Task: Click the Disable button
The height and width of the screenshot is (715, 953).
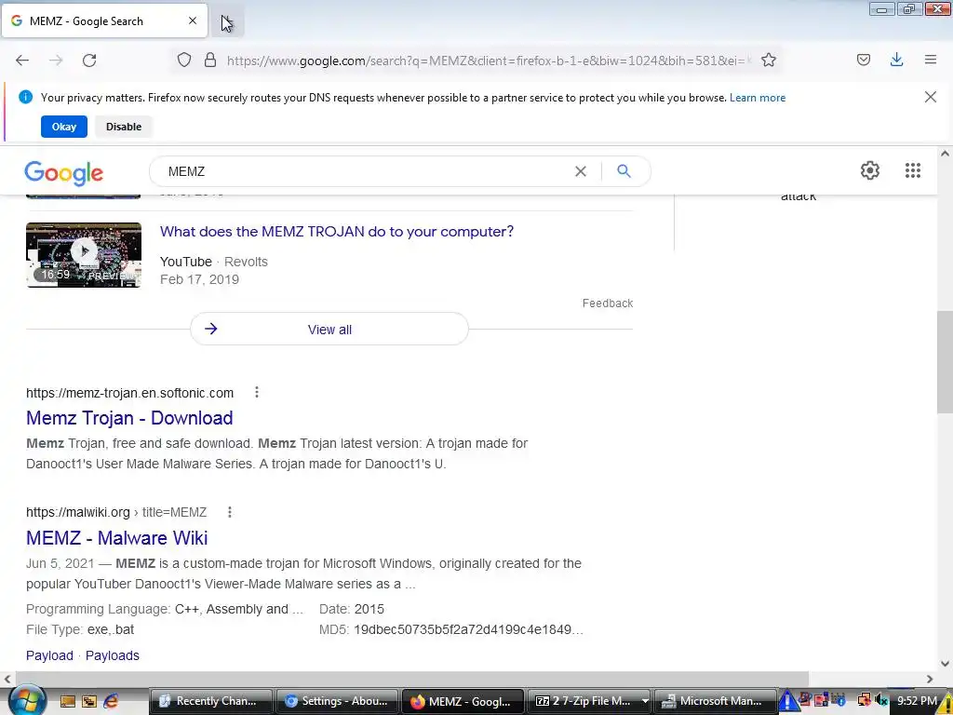Action: pyautogui.click(x=124, y=127)
